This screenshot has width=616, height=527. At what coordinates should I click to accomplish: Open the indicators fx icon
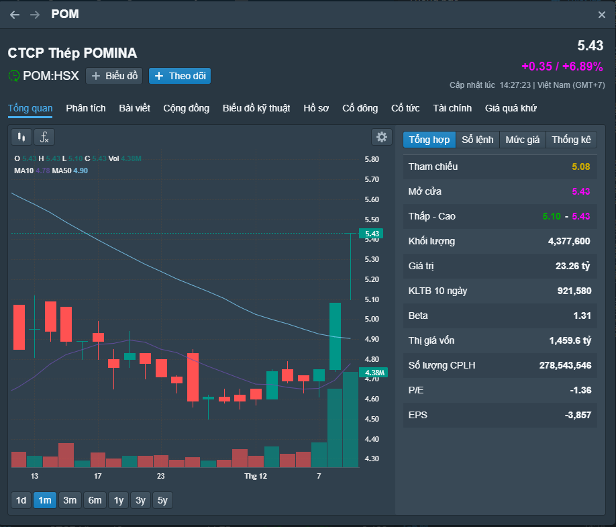pos(44,137)
